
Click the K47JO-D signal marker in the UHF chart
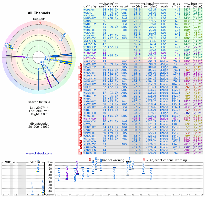[143, 174]
